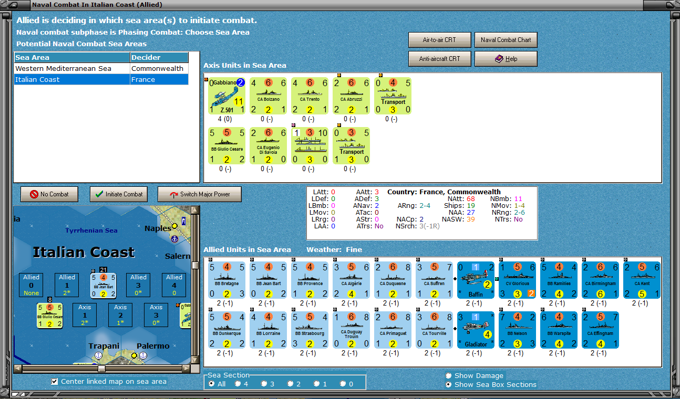Click the Axis 2 sea box on map

[x=121, y=315]
